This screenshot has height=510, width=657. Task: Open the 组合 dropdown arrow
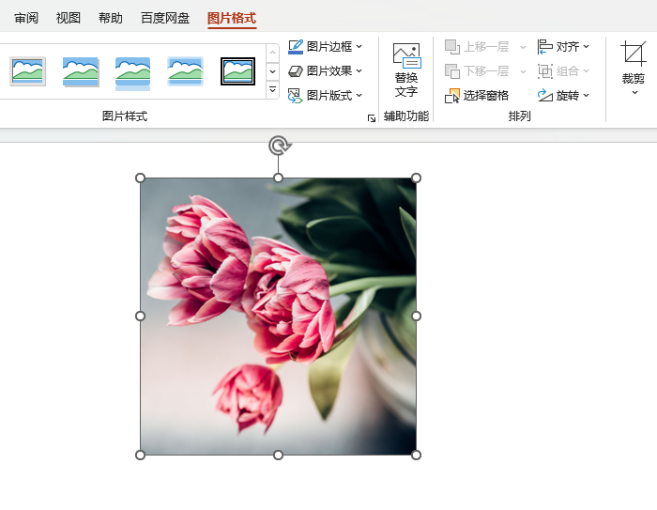point(587,71)
